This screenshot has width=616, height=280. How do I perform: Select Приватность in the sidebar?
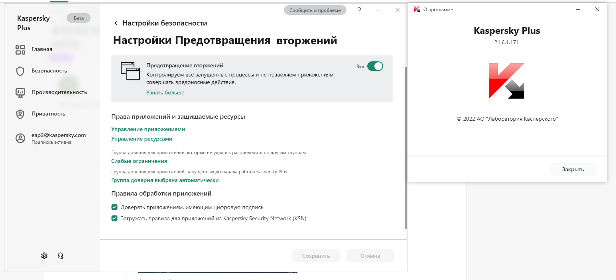(48, 114)
